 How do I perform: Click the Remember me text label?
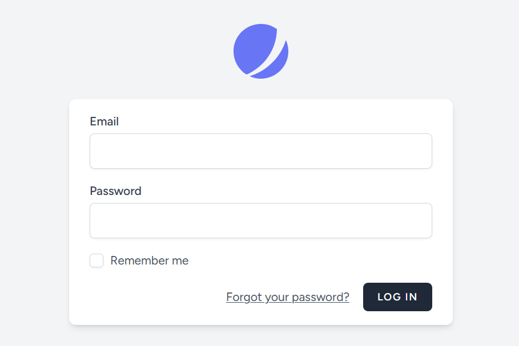click(x=150, y=260)
